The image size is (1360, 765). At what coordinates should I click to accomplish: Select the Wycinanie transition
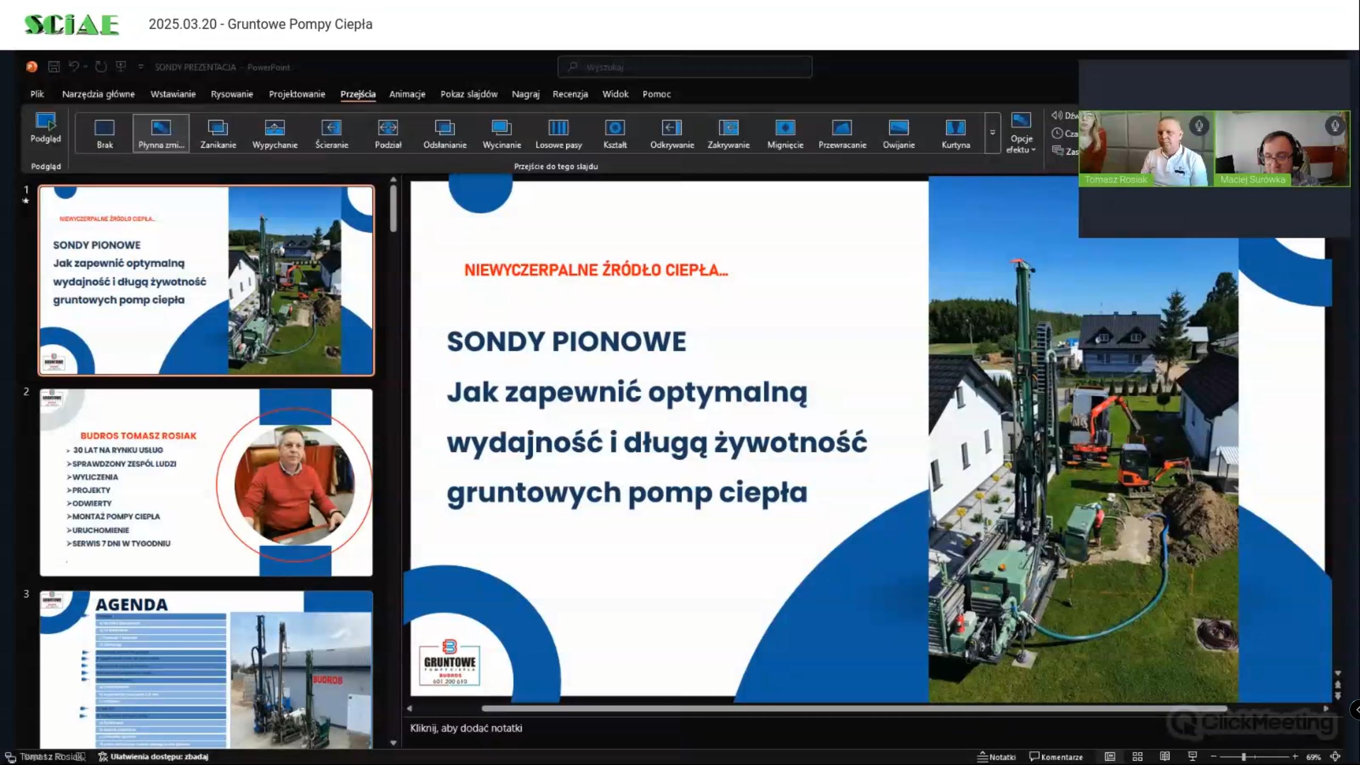[502, 134]
